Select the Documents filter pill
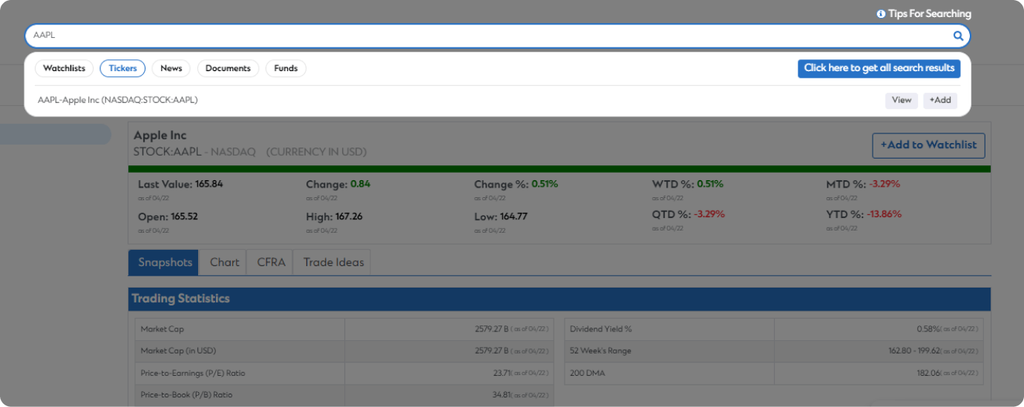This screenshot has height=407, width=1024. pos(228,68)
